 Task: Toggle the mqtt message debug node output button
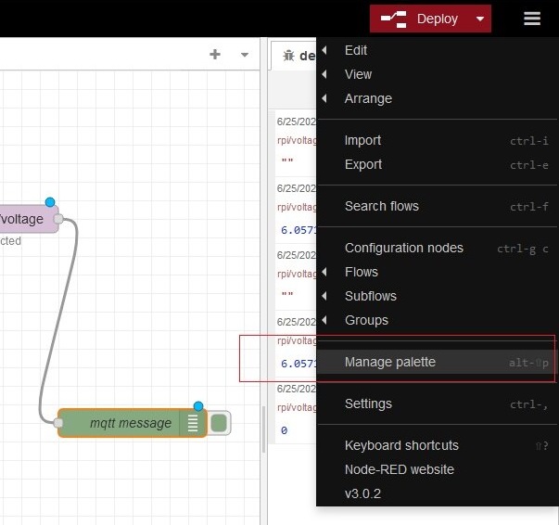point(219,423)
